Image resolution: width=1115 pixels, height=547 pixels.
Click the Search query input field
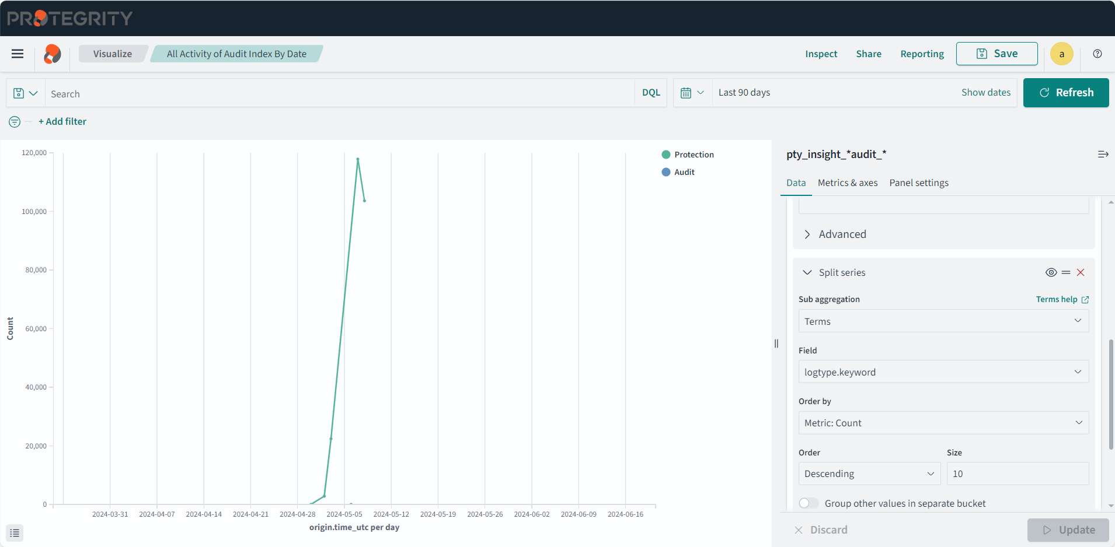tap(339, 93)
